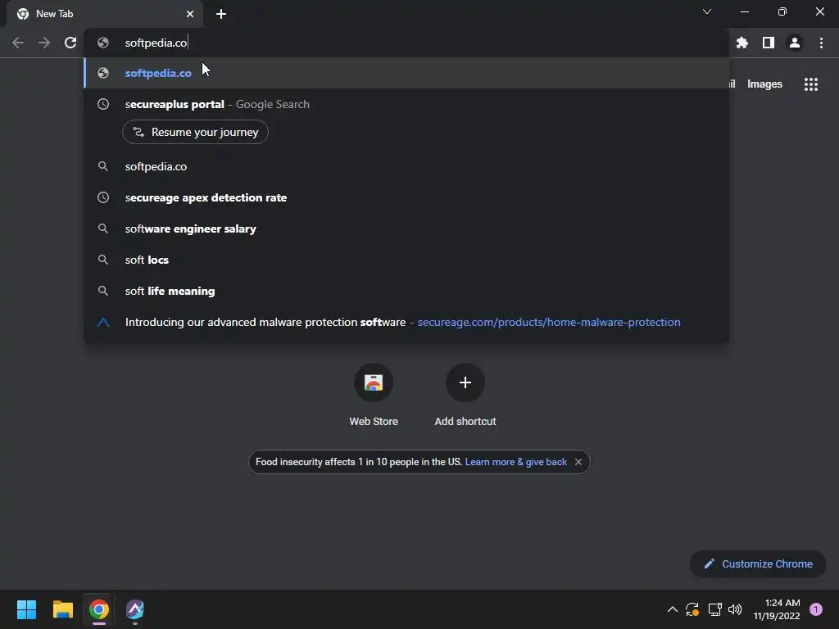Choose secureage apex detection rate suggestion
Viewport: 839px width, 629px height.
(406, 197)
